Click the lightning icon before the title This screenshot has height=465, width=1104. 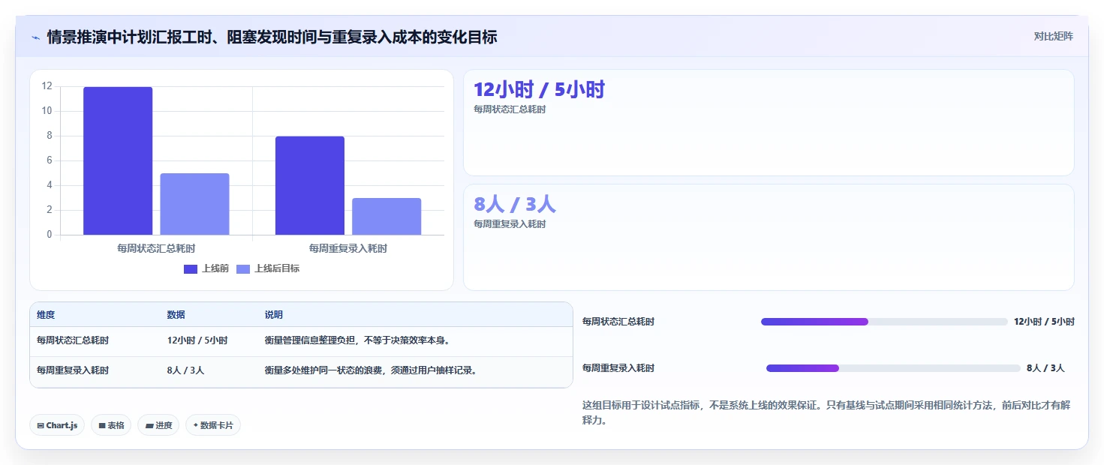(36, 37)
